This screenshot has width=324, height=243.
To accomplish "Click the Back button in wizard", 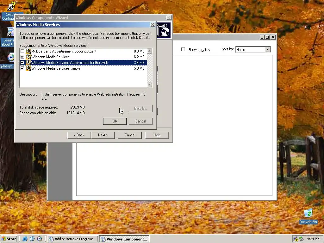I will (79, 135).
